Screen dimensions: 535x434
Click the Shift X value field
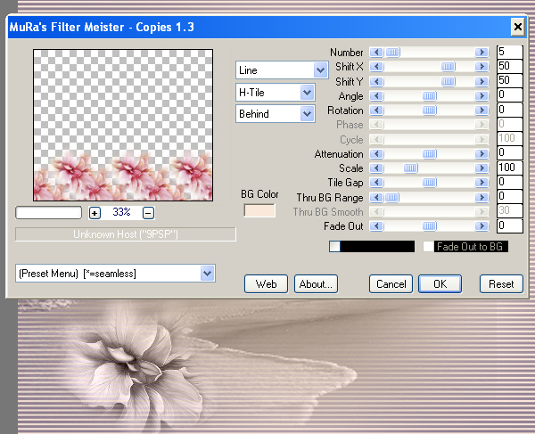[x=509, y=66]
